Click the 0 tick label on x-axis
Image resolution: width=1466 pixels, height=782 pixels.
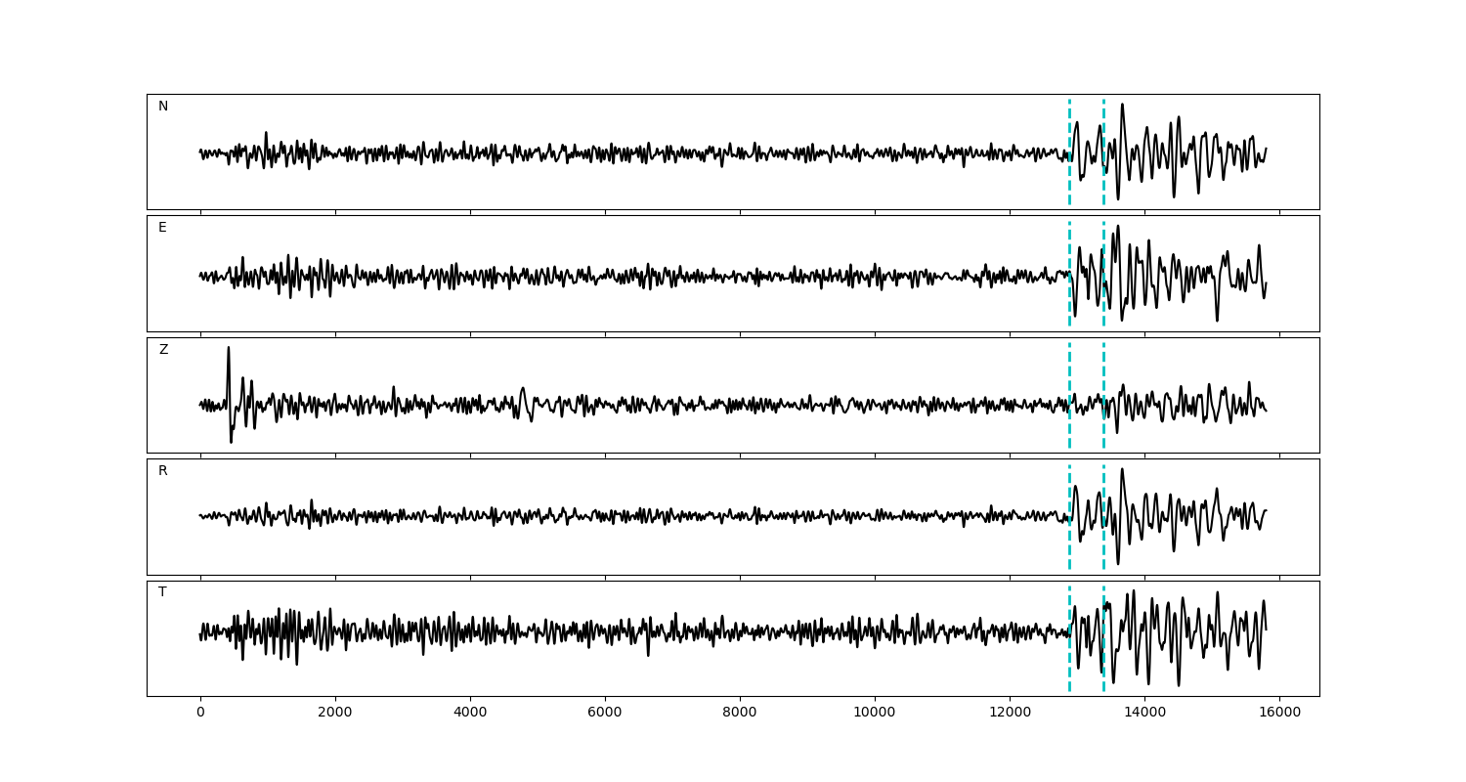(200, 714)
